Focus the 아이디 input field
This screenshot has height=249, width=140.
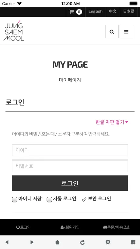[x=70, y=150]
